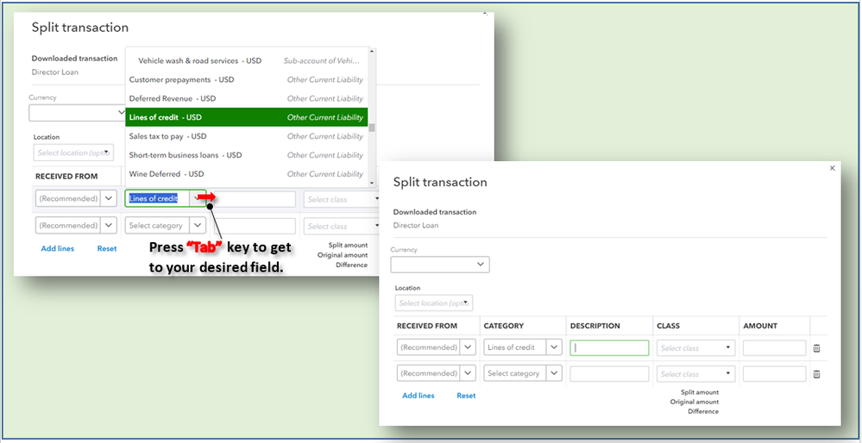862x443 pixels.
Task: Click Reset in back dialog
Action: 107,248
